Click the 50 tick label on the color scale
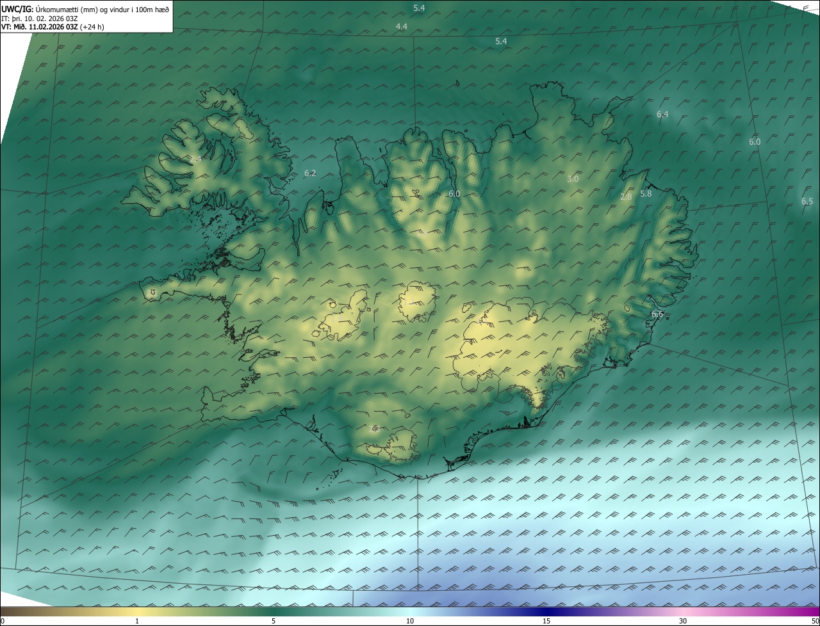Image resolution: width=820 pixels, height=626 pixels. click(815, 621)
